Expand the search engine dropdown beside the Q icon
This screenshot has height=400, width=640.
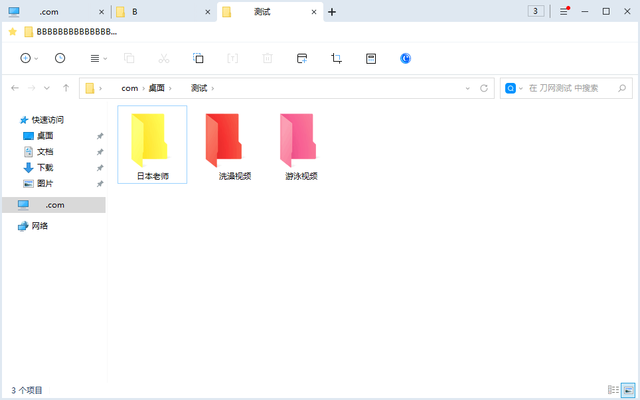tap(520, 88)
